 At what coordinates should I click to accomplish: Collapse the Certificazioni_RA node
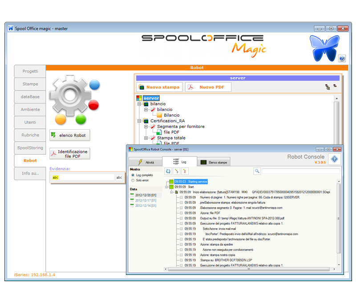point(139,121)
